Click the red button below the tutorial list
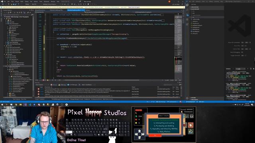The height and width of the screenshot is (143, 255). 155,135
